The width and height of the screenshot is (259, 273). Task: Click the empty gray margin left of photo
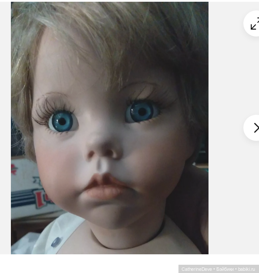[5, 128]
